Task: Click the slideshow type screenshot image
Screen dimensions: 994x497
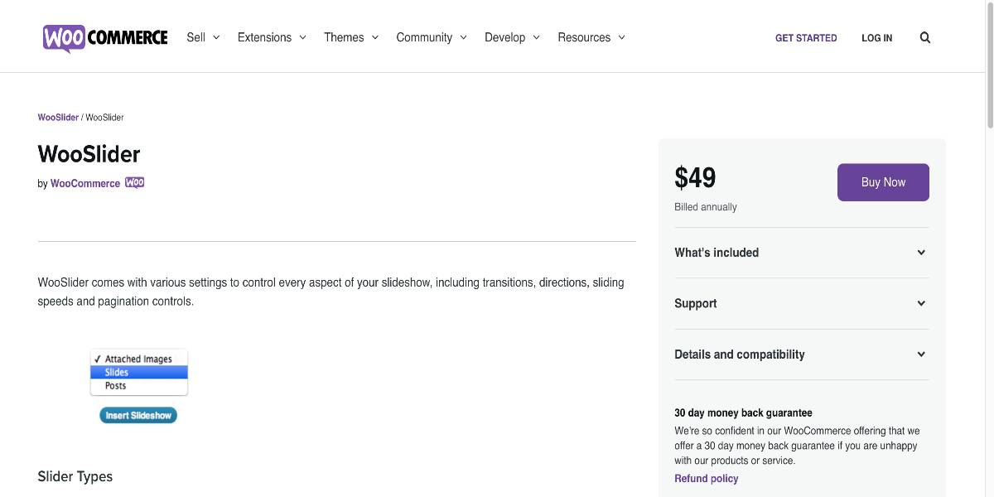Action: (138, 386)
